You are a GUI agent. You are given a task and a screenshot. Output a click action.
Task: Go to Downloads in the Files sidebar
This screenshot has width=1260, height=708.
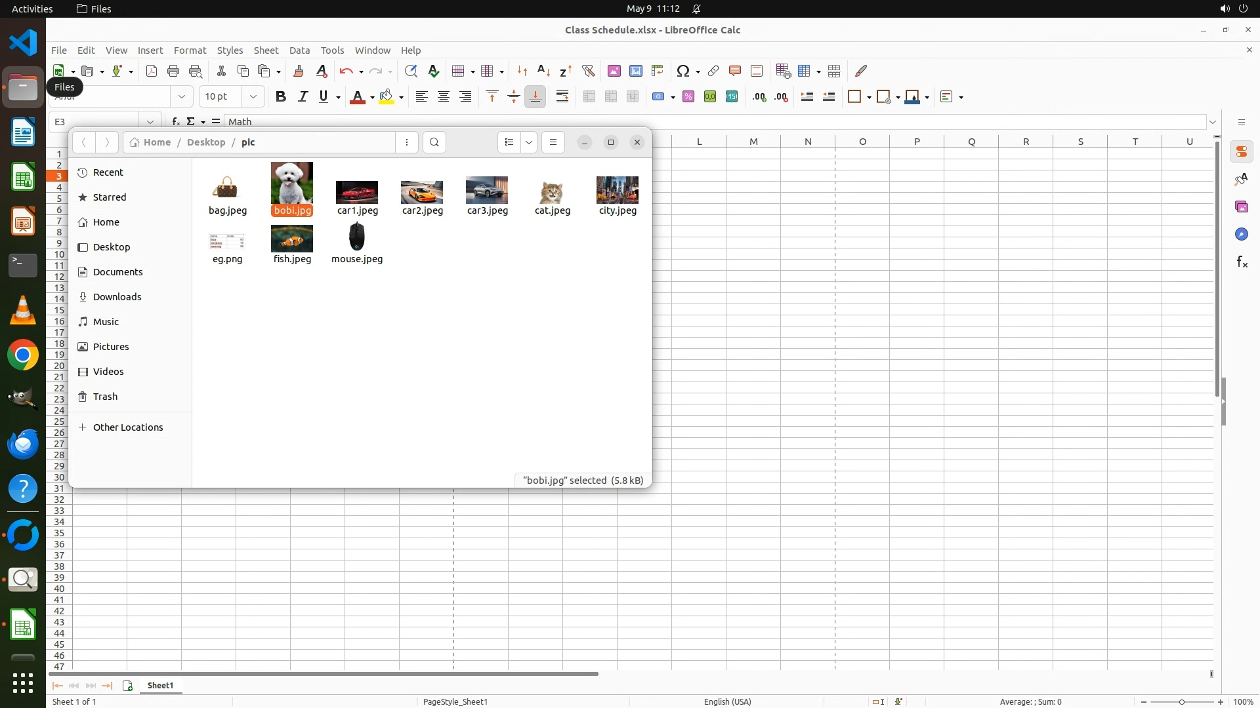117,297
